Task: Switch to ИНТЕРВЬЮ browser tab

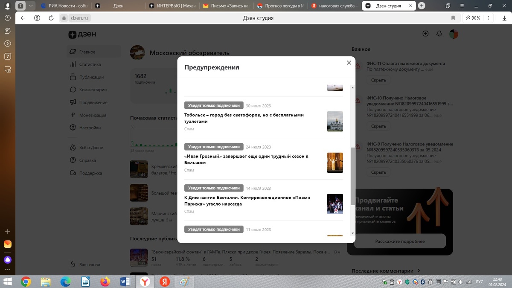Action: click(172, 6)
